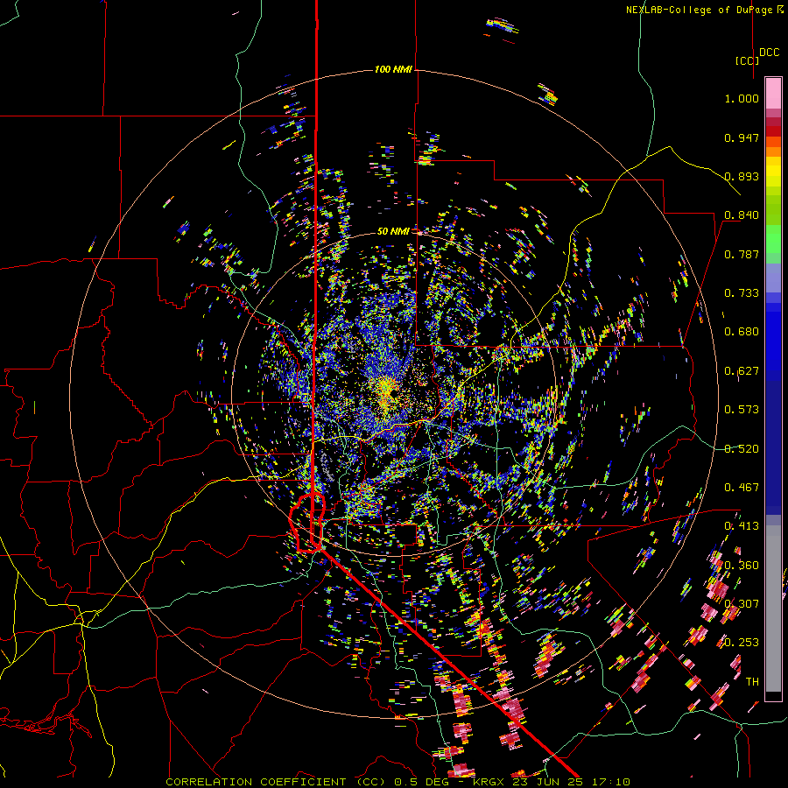
Task: Click the 50 NMI range ring label
Action: [x=393, y=231]
